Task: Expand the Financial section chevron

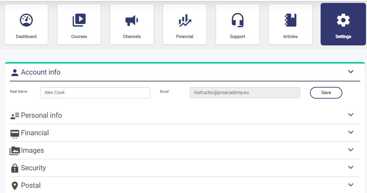Action: coord(350,132)
